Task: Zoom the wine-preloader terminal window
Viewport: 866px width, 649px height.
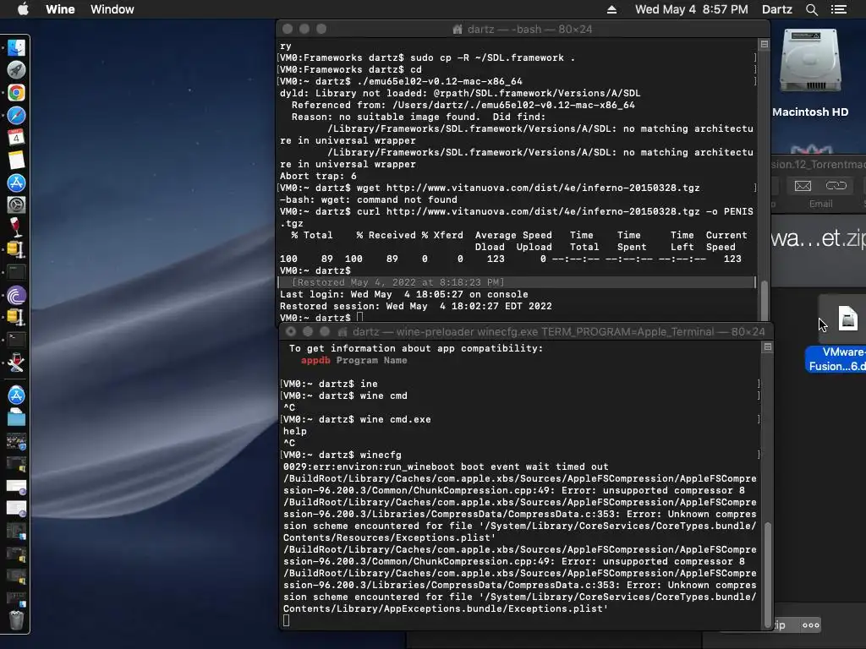Action: [325, 331]
